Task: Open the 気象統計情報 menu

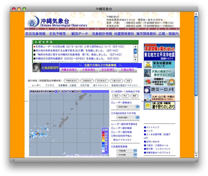Action: (102, 34)
